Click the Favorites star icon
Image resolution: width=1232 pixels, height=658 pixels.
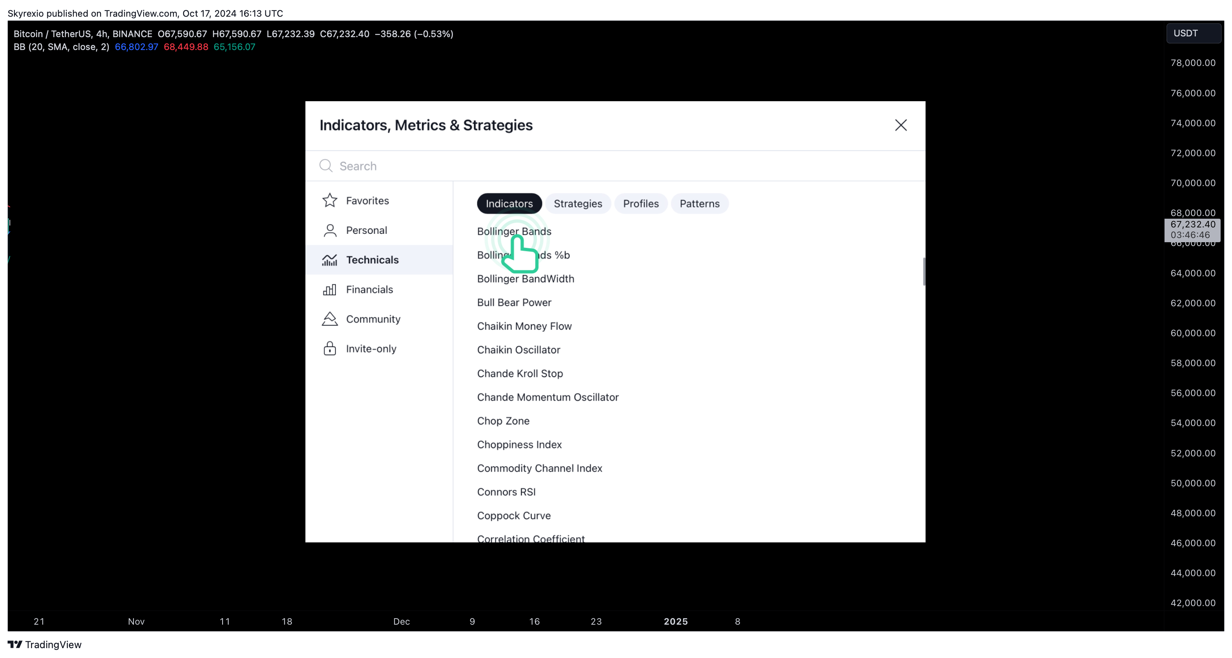pyautogui.click(x=329, y=201)
